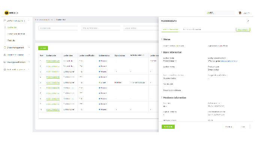Click the green icon in the header search box

pyautogui.click(x=208, y=13)
